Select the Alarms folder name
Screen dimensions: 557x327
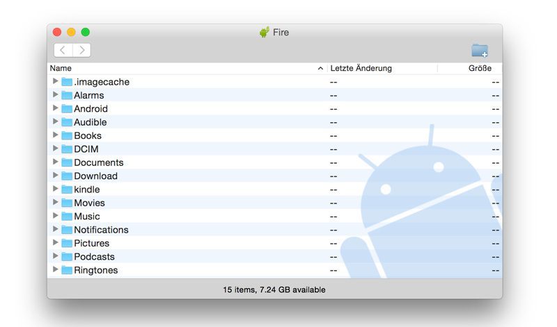pyautogui.click(x=89, y=95)
